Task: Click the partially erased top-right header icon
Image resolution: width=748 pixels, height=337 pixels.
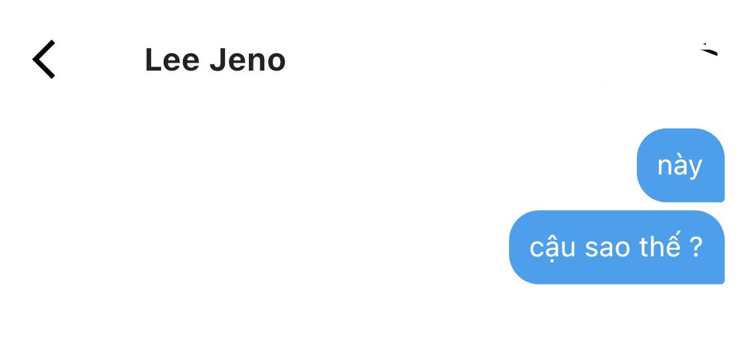Action: (x=709, y=49)
